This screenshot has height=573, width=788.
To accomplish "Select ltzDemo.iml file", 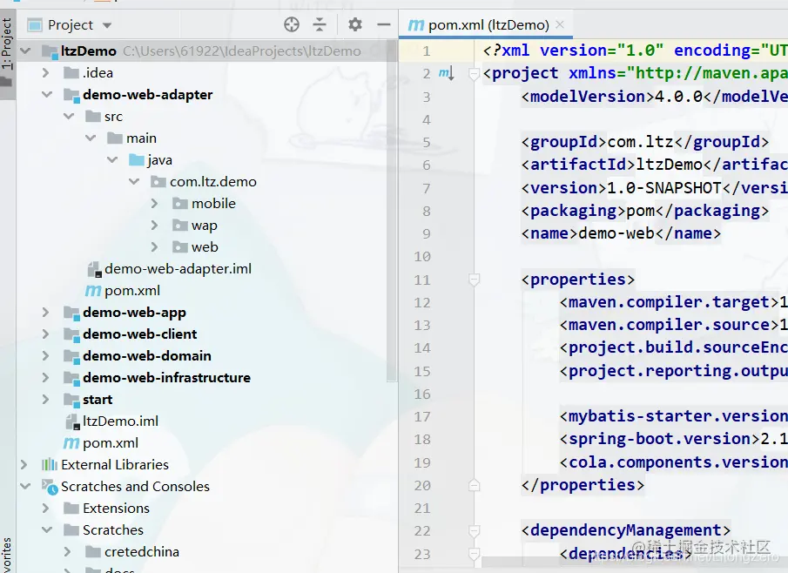I will (x=112, y=421).
